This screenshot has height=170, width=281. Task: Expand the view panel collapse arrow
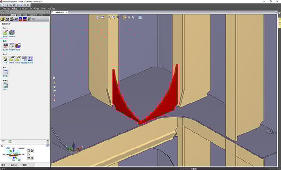point(48,146)
